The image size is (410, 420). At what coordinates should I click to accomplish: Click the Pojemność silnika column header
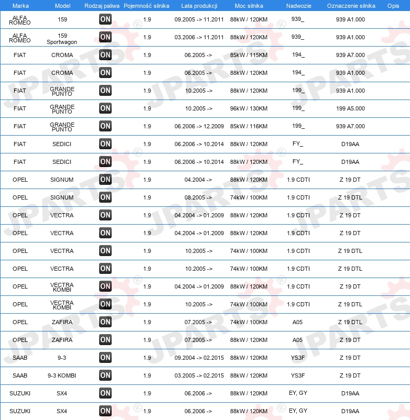click(146, 6)
